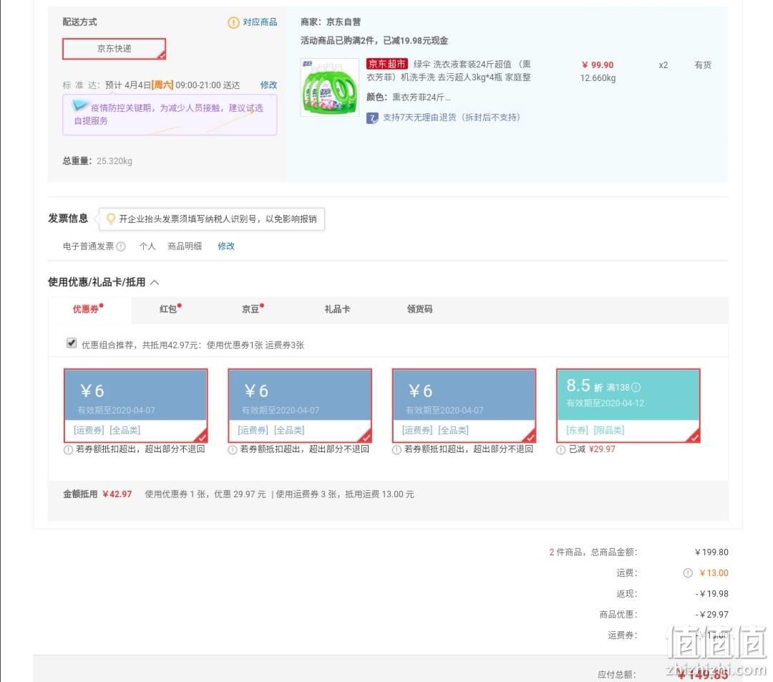Click 金额抵用 ¥42.97 summary
The width and height of the screenshot is (773, 682).
click(97, 494)
